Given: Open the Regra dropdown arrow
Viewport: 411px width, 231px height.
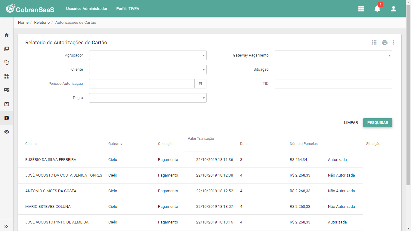Looking at the screenshot, I should coord(204,98).
